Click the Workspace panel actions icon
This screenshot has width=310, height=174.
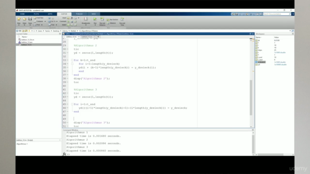click(x=293, y=34)
